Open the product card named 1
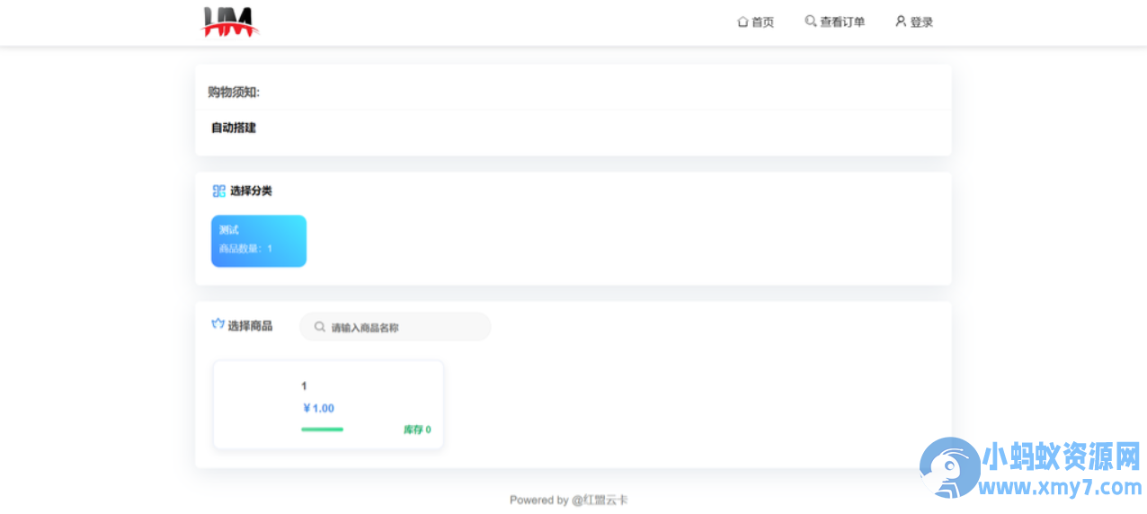 328,405
